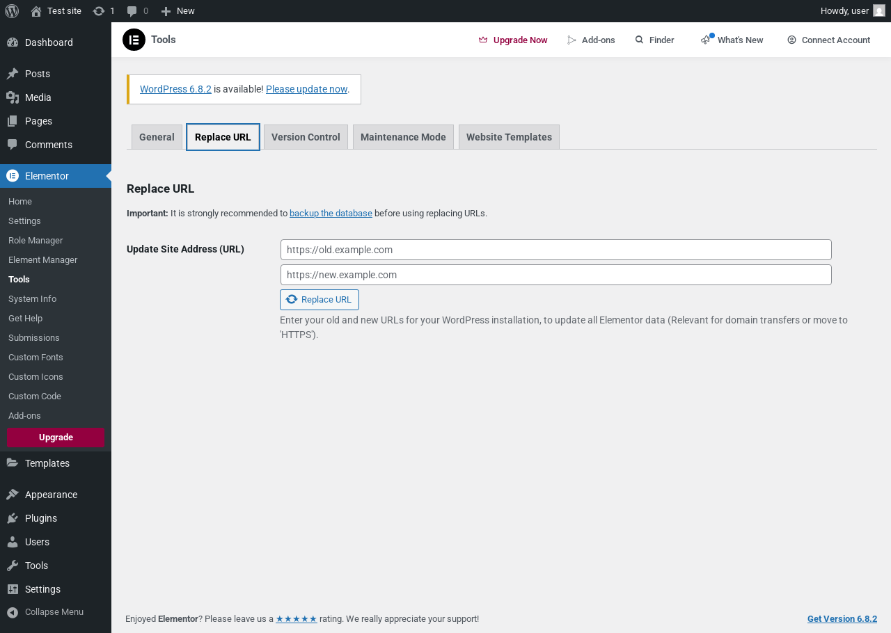This screenshot has height=633, width=891.
Task: Click the Media icon in sidebar
Action: point(13,97)
